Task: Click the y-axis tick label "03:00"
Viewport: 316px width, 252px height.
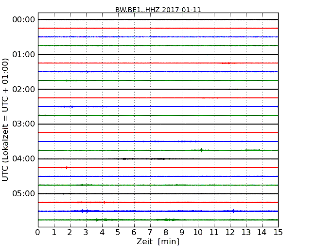Action: (24, 124)
